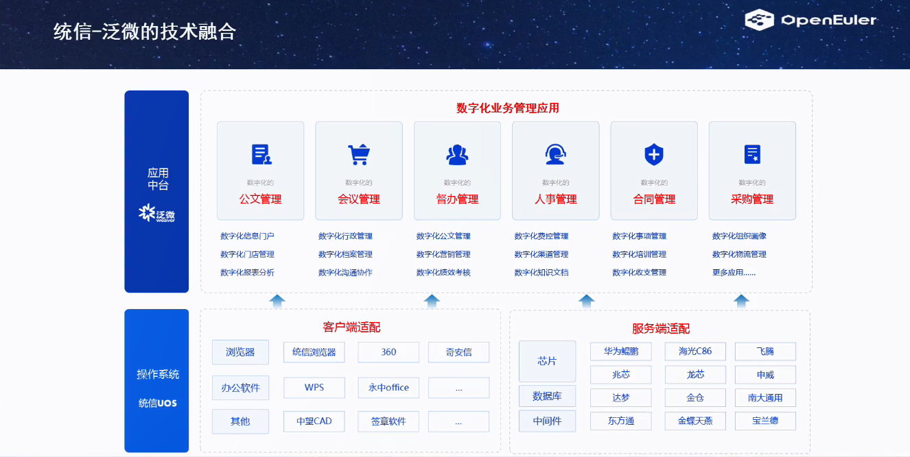Select 数字化费控管理 link

pos(541,236)
